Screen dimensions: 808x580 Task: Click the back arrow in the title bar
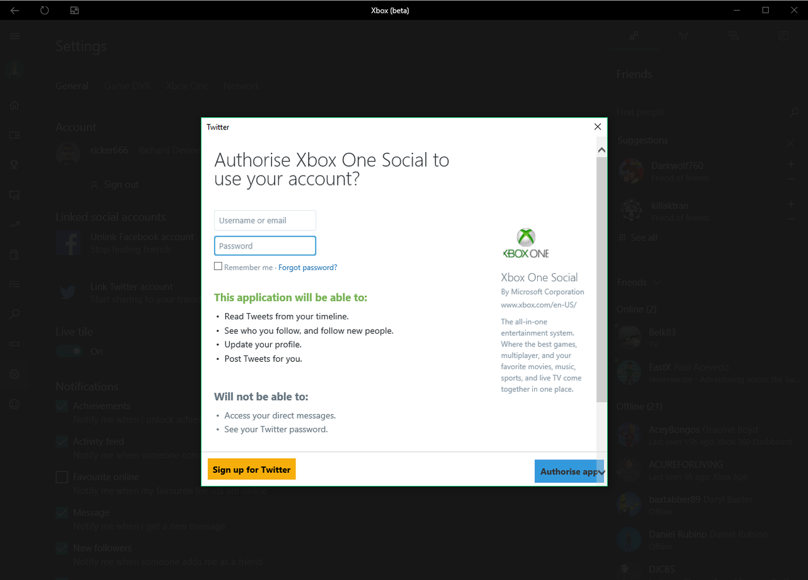(x=15, y=10)
